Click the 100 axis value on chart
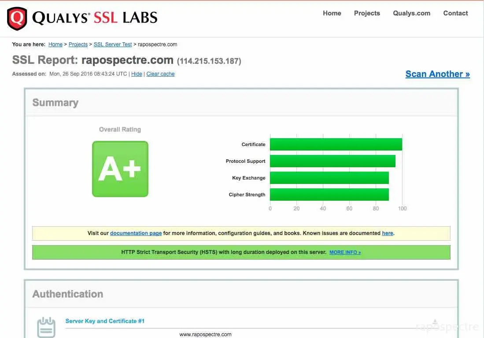 pyautogui.click(x=402, y=209)
